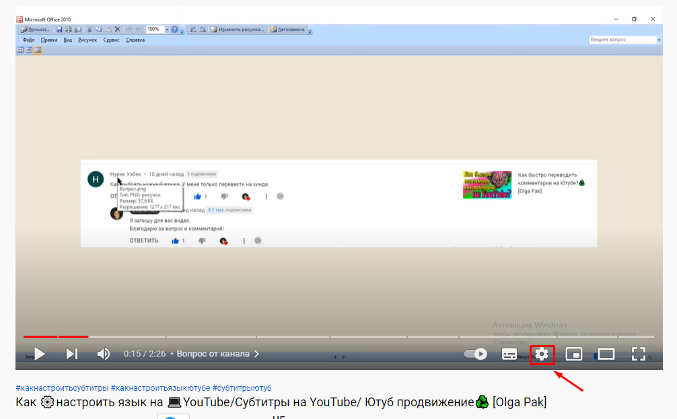Screen dimensions: 677x419
Task: Open the Сервис menu
Action: 112,40
